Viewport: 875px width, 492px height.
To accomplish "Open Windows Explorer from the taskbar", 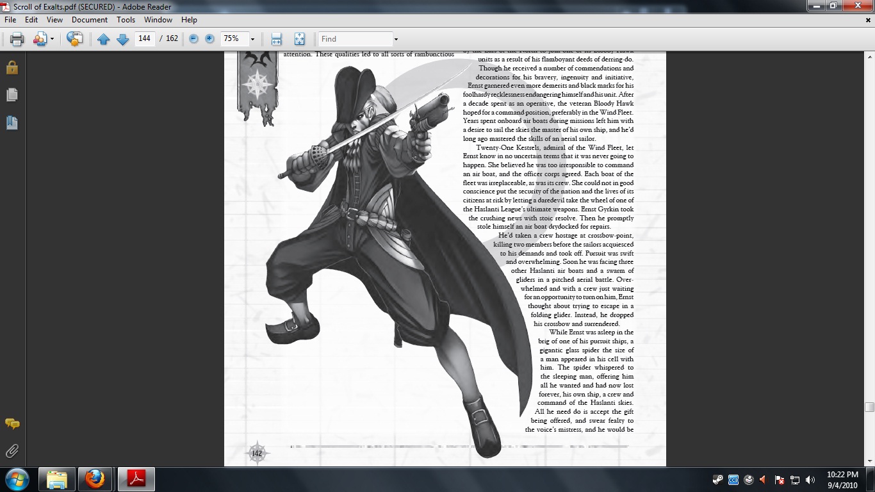I will pyautogui.click(x=57, y=479).
